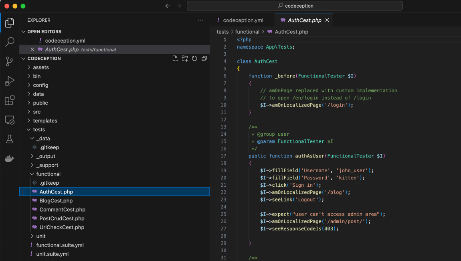Go back using the navigation arrow
This screenshot has width=461, height=261.
168,6
